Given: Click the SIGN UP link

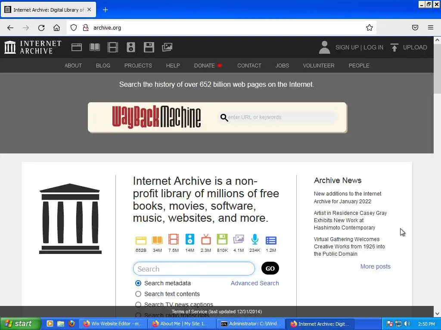Looking at the screenshot, I should (x=347, y=47).
